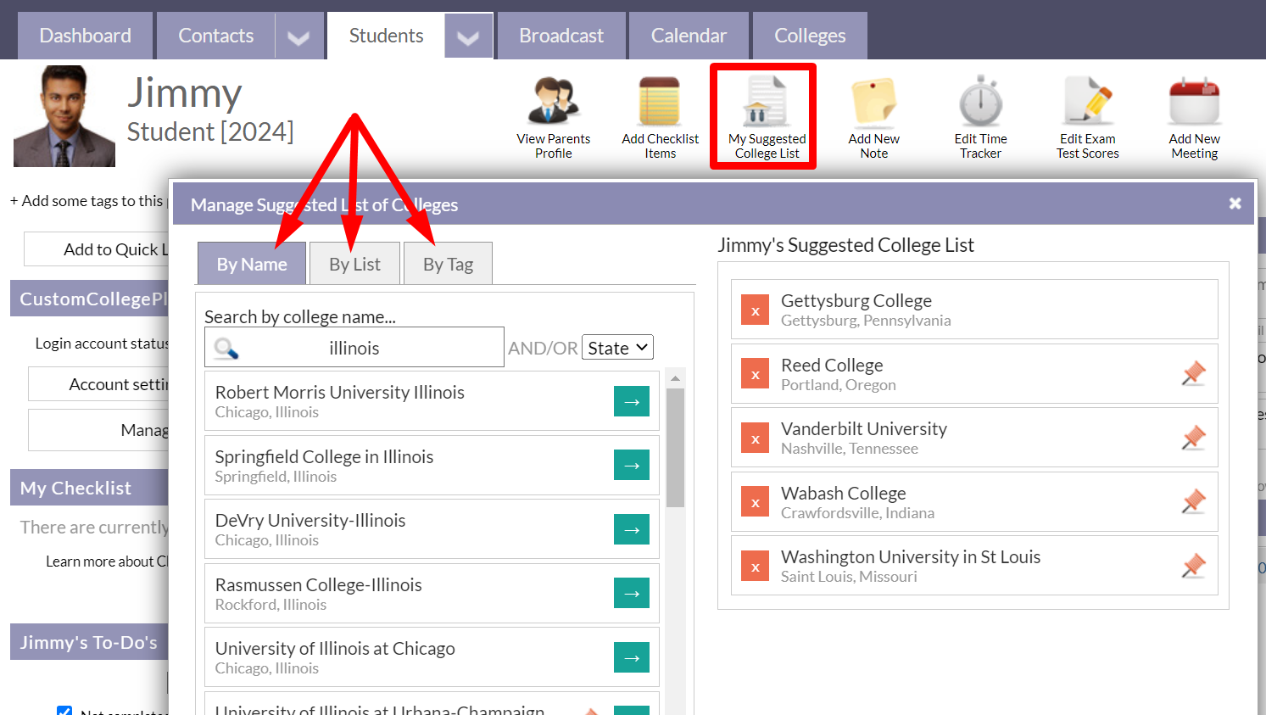Add Rasmussen College-Illinois via arrow
The image size is (1266, 715).
coord(632,593)
